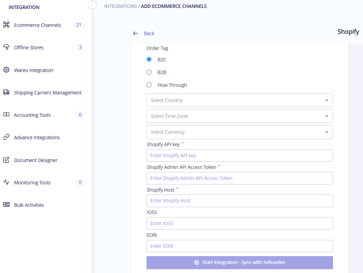Click the Back link with arrow
The image size is (363, 273).
coord(144,33)
